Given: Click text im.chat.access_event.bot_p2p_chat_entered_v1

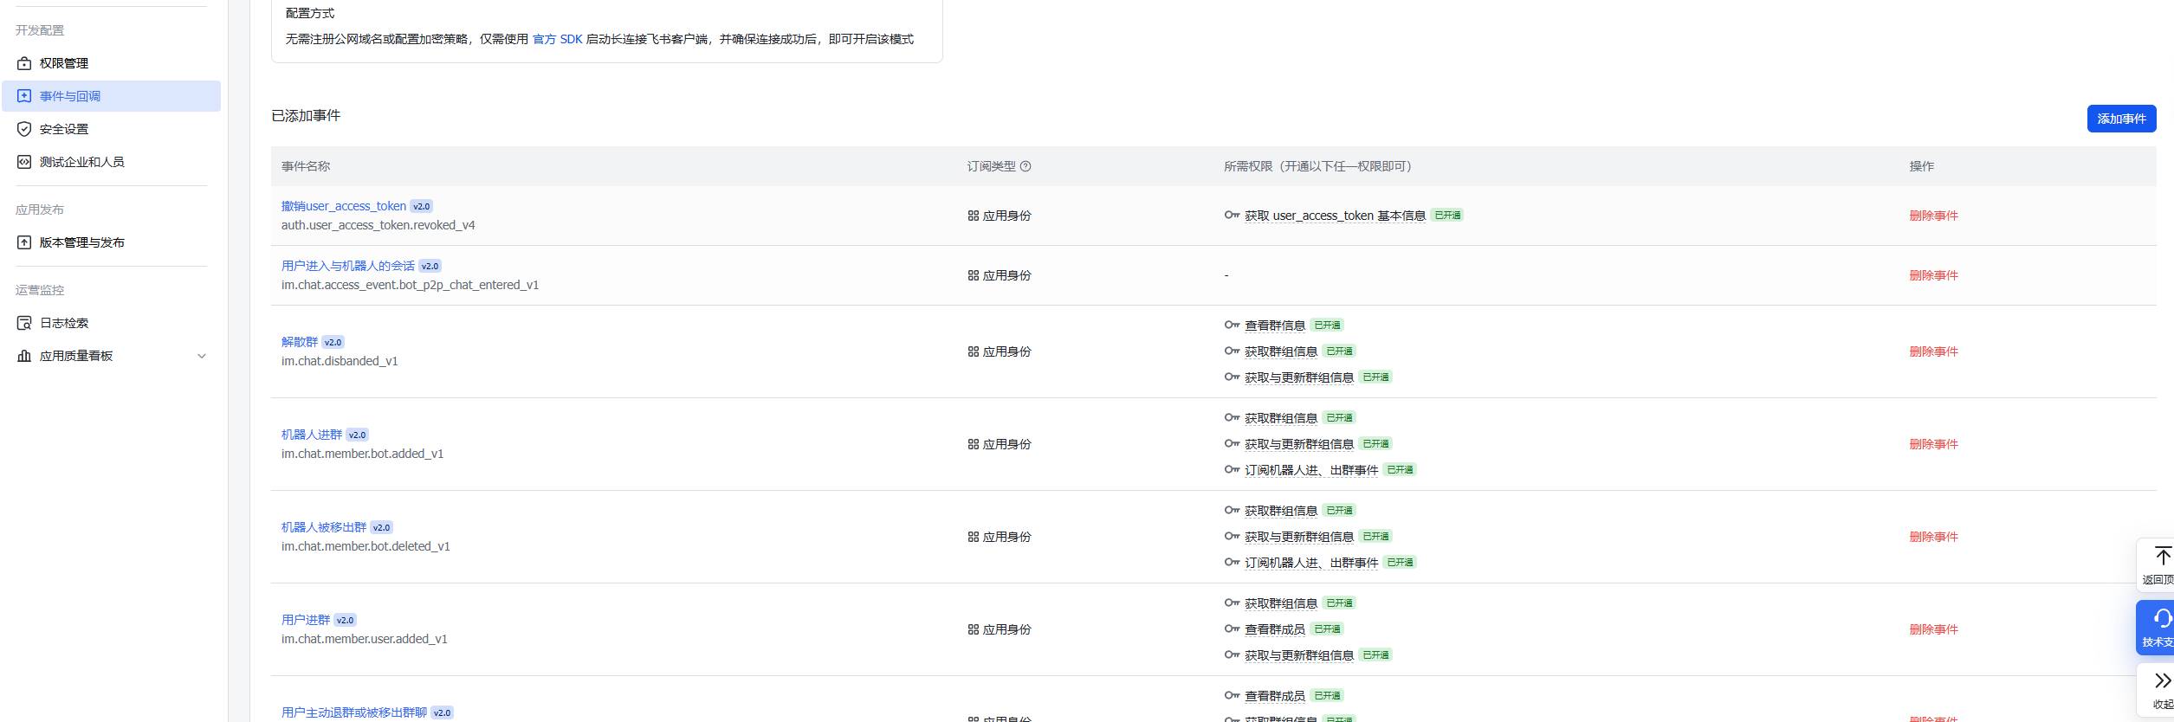Looking at the screenshot, I should click(x=410, y=285).
